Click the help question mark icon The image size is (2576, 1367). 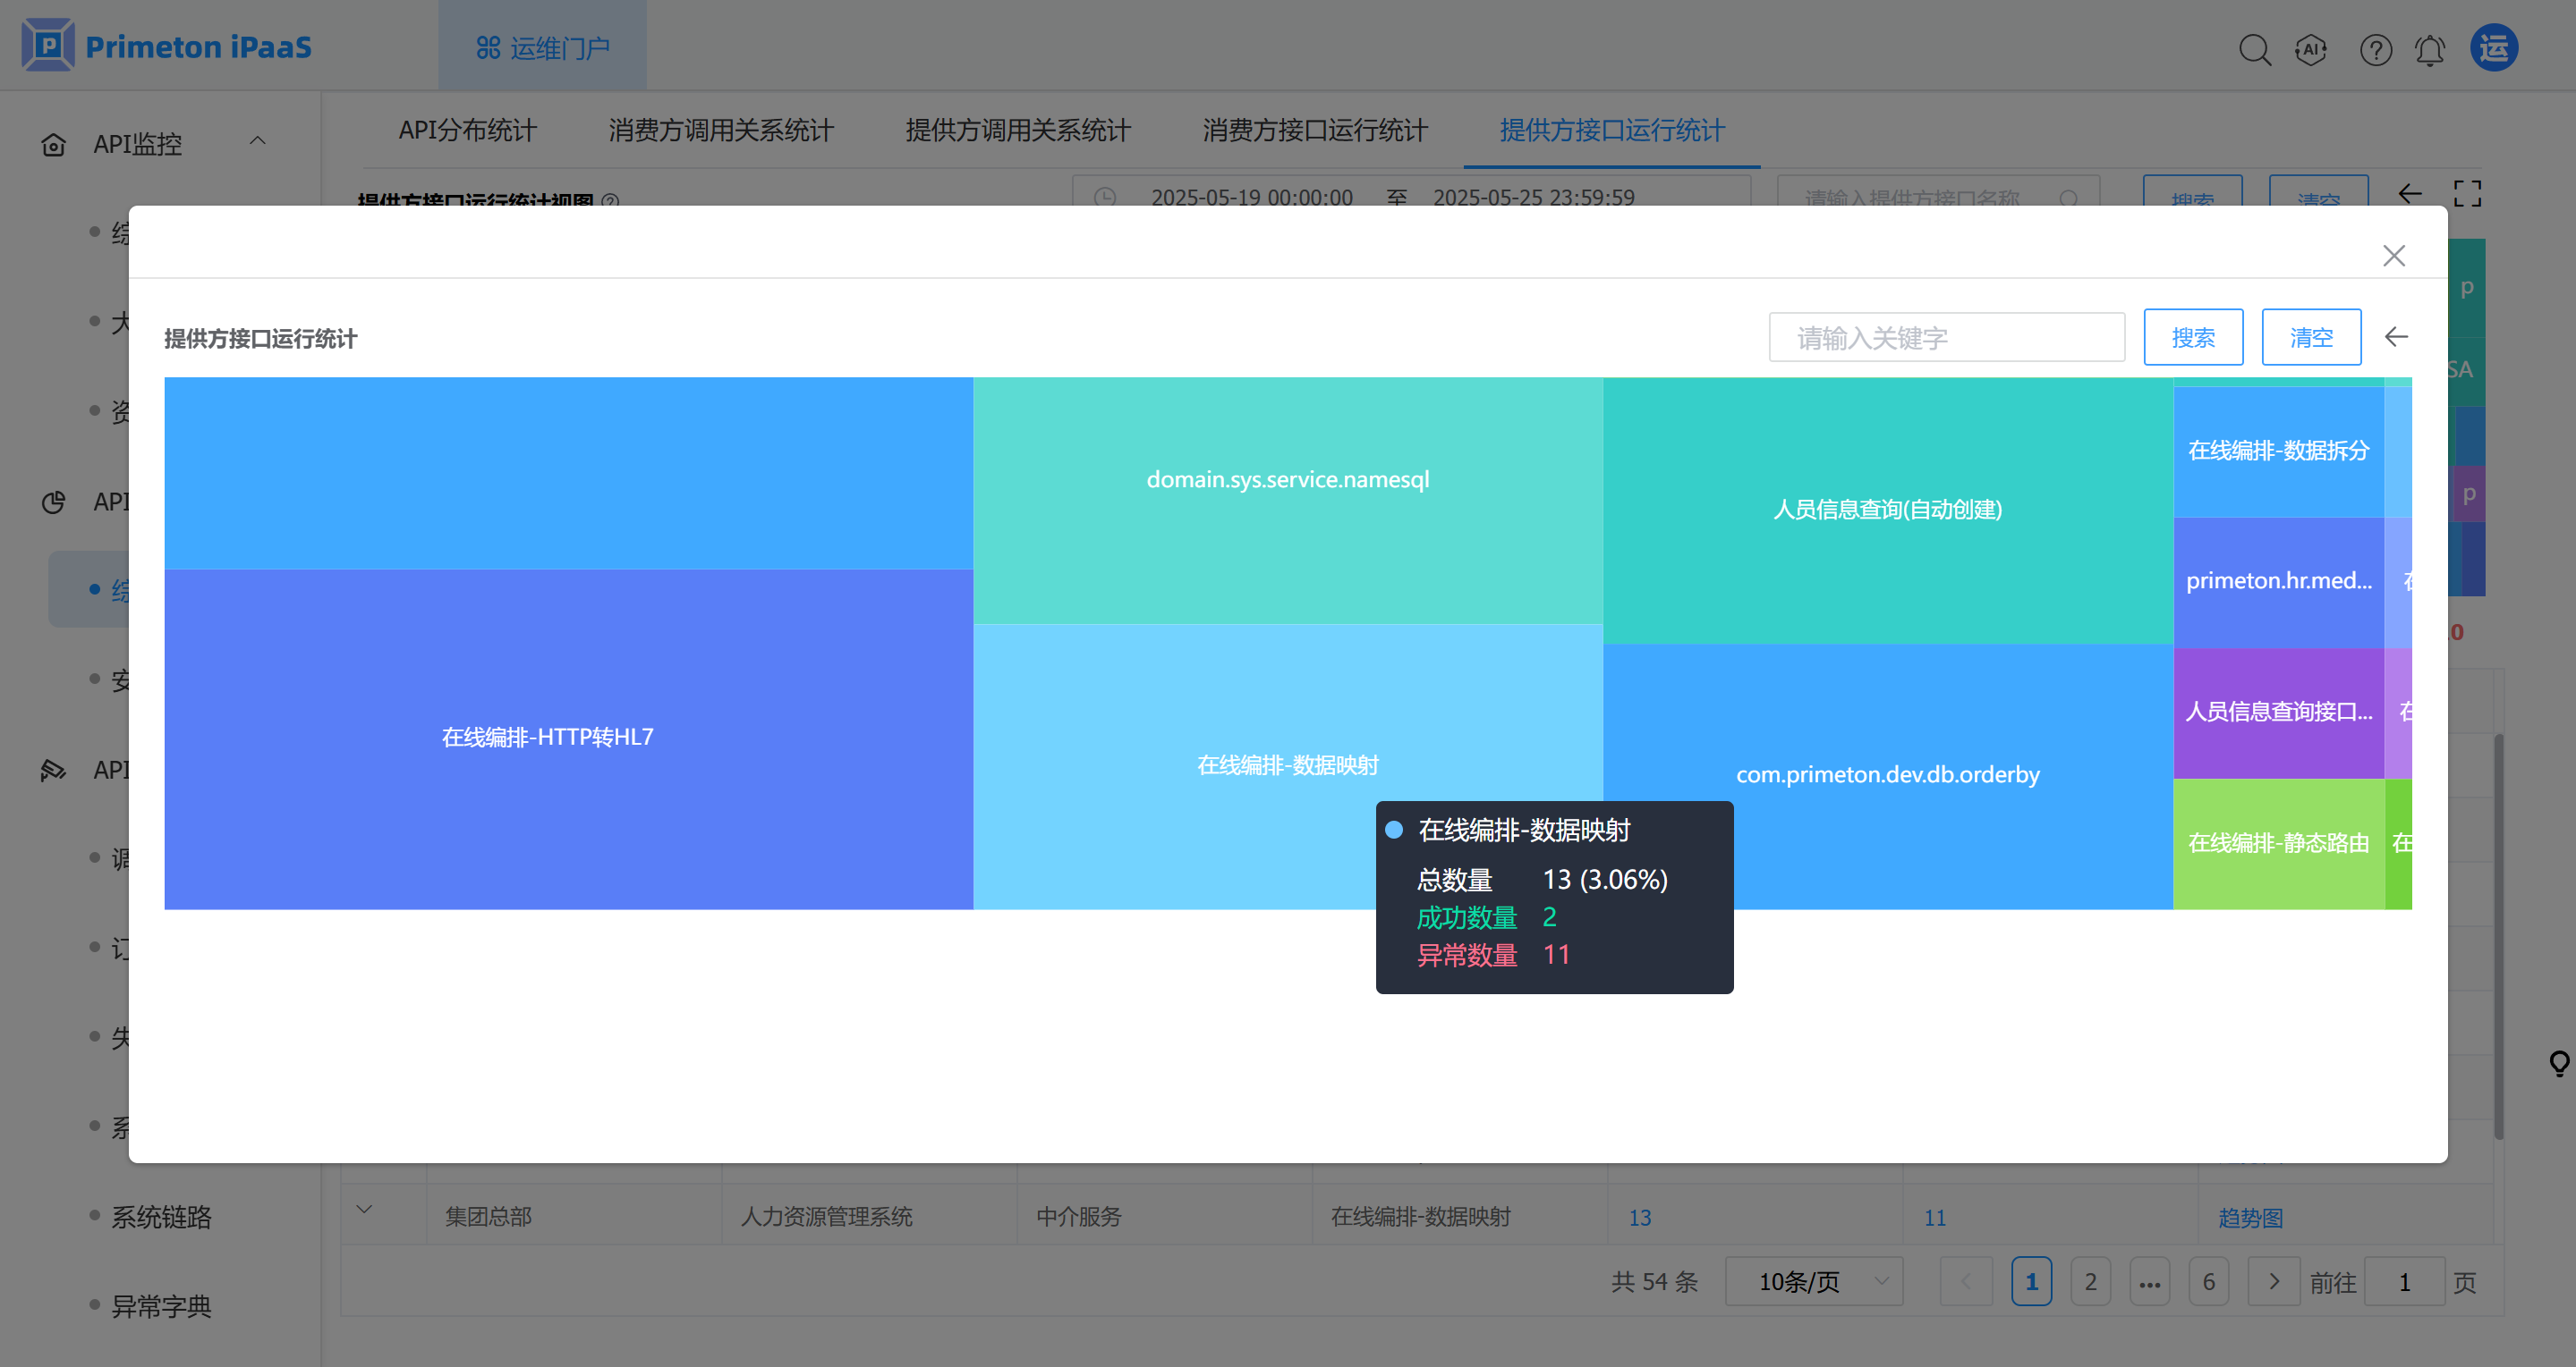pyautogui.click(x=2375, y=49)
